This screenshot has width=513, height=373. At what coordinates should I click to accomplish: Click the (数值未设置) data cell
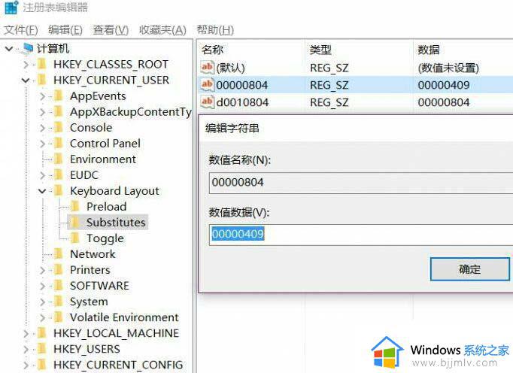448,68
